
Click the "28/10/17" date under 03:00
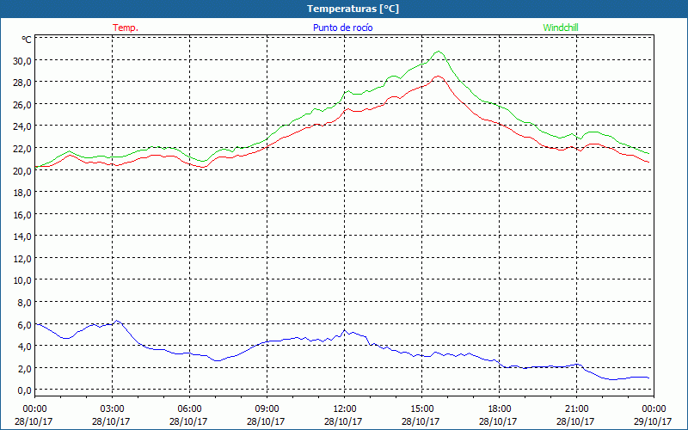click(x=111, y=421)
